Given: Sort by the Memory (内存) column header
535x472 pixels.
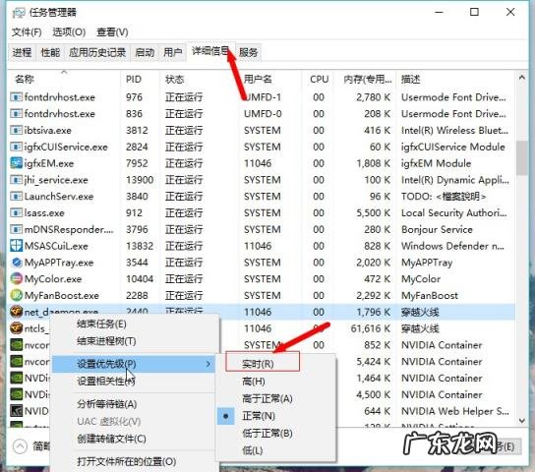Looking at the screenshot, I should [368, 79].
